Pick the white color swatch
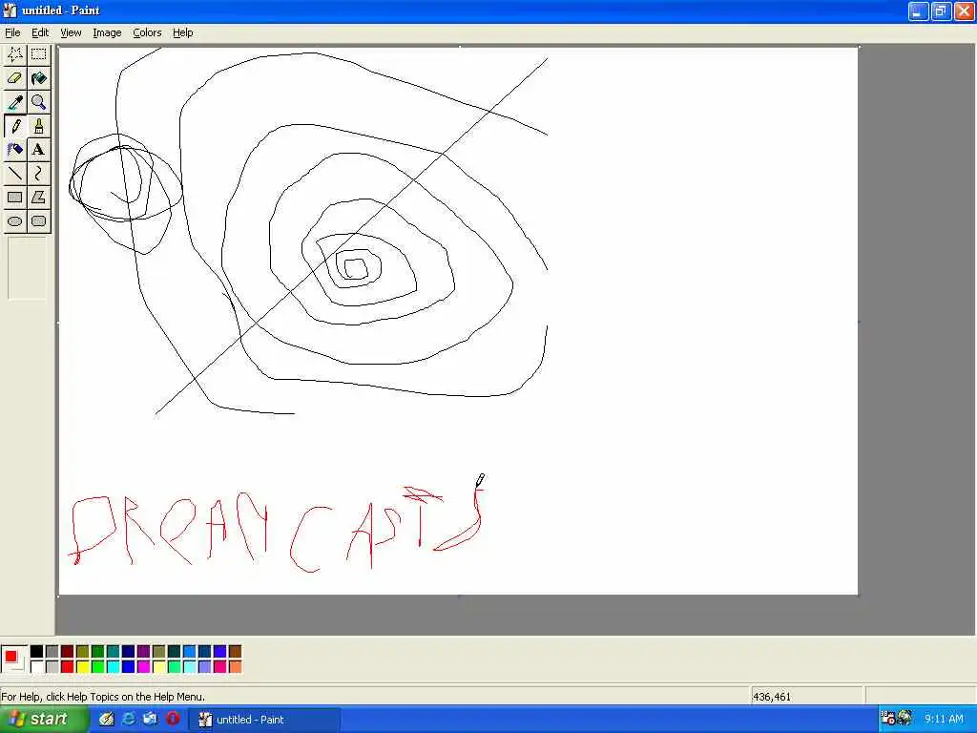The width and height of the screenshot is (977, 733). click(x=37, y=666)
